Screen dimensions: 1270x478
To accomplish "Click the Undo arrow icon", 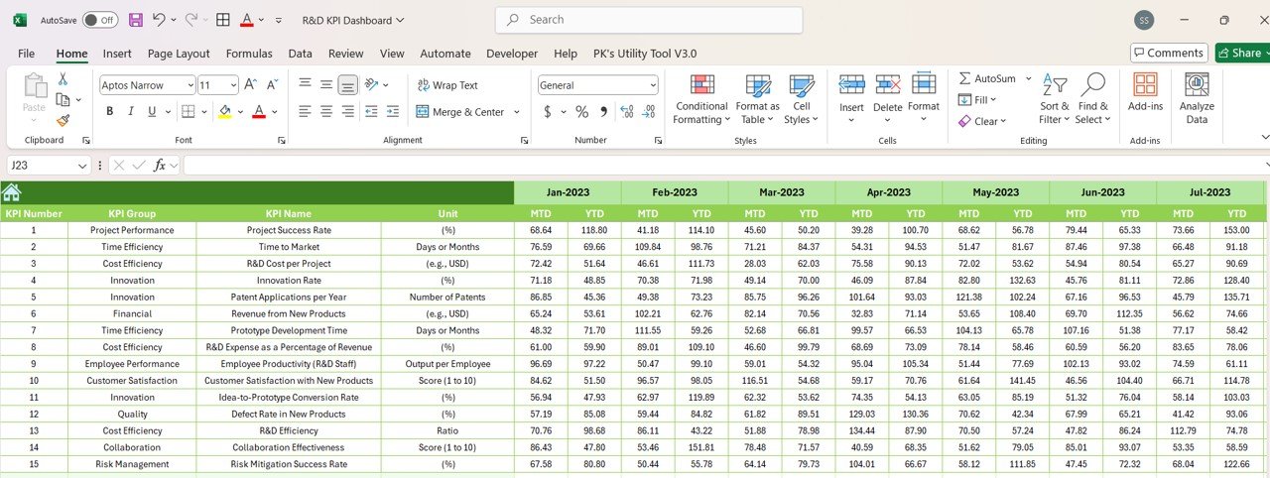I will click(159, 20).
